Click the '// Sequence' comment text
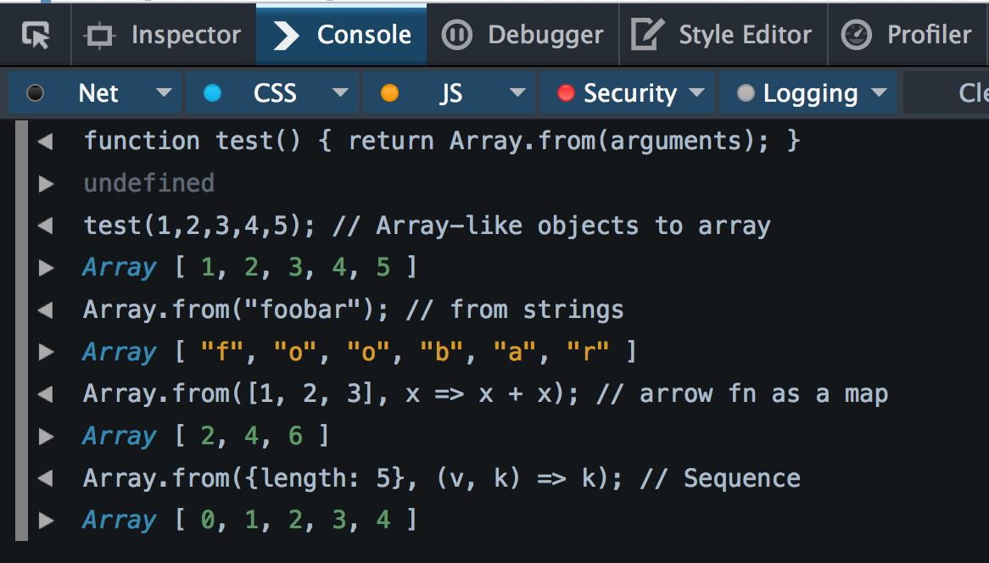The image size is (989, 563). pos(720,478)
